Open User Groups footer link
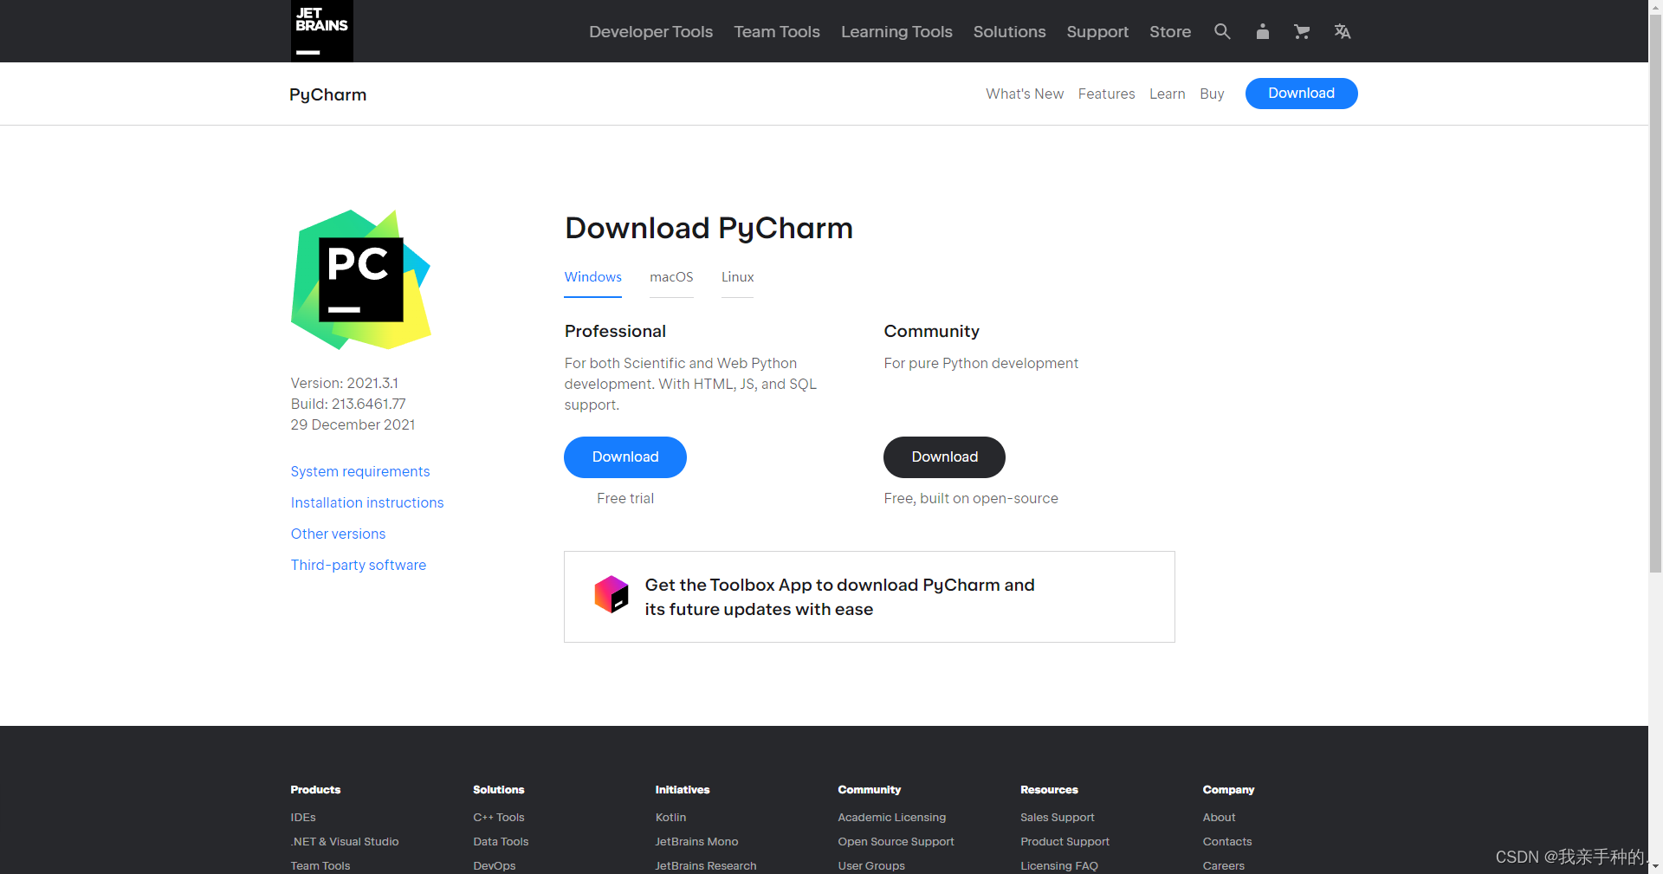Screen dimensions: 1663x874 point(871,866)
